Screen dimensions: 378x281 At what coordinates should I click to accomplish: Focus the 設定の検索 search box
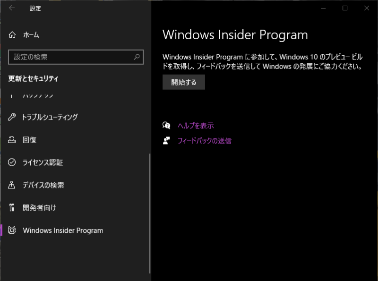(76, 57)
